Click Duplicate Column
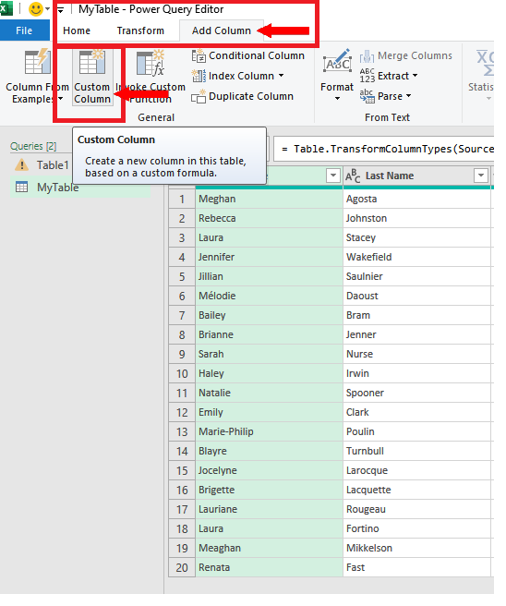Viewport: 506px width, 606px height. point(243,96)
